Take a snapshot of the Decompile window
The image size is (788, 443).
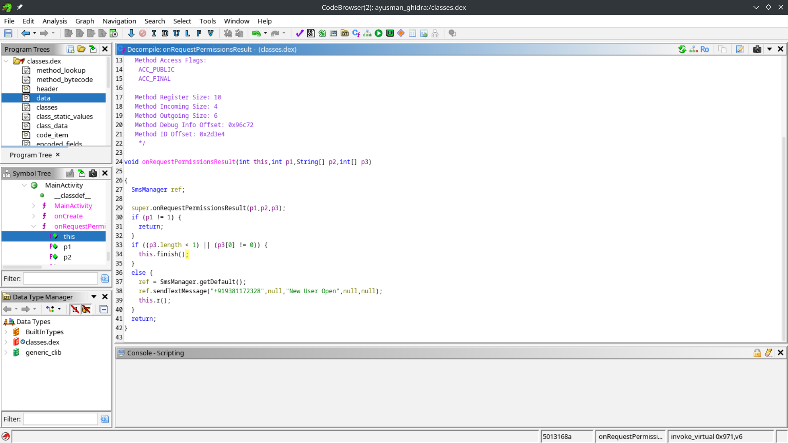[x=757, y=49]
